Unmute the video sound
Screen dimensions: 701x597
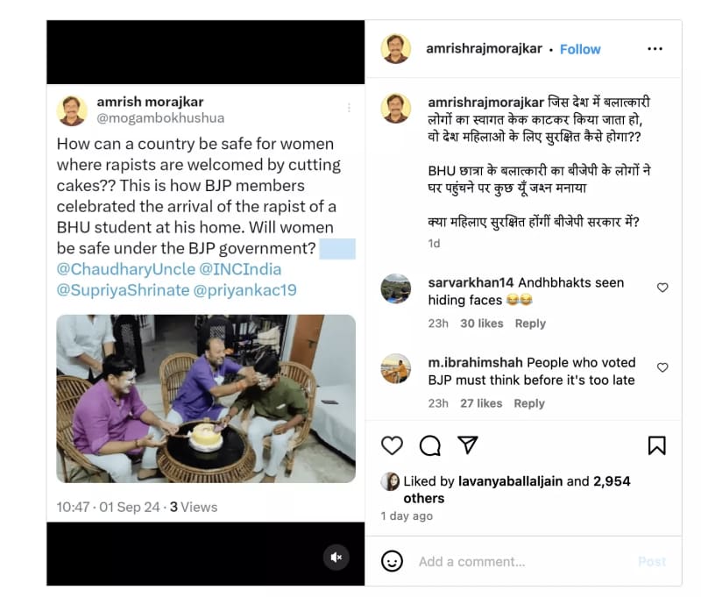pos(336,557)
